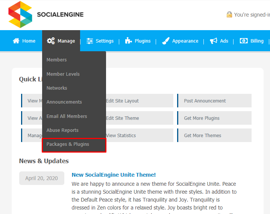The height and width of the screenshot is (214, 270).
Task: Click the Home house icon
Action: 16,41
